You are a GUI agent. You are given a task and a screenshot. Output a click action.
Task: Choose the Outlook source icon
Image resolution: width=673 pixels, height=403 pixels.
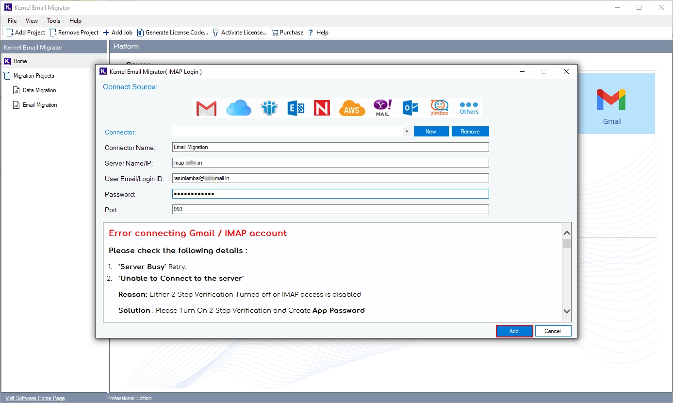(x=410, y=108)
